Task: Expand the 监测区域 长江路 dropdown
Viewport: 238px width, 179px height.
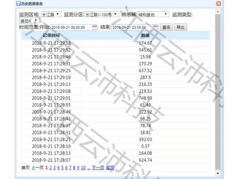Action: tap(51, 14)
